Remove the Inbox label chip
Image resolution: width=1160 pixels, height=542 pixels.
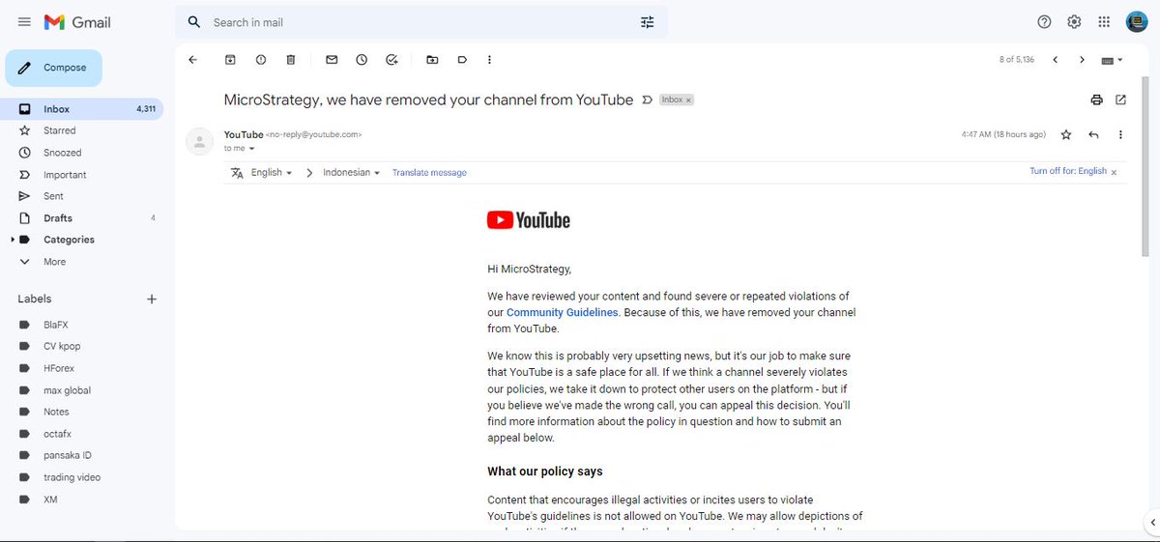click(688, 100)
